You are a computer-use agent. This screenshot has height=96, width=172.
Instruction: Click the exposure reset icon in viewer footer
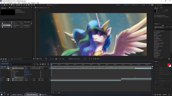click(98, 59)
